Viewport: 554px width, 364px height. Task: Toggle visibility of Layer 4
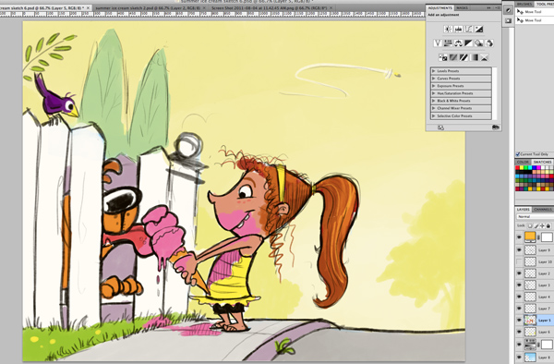(x=519, y=297)
